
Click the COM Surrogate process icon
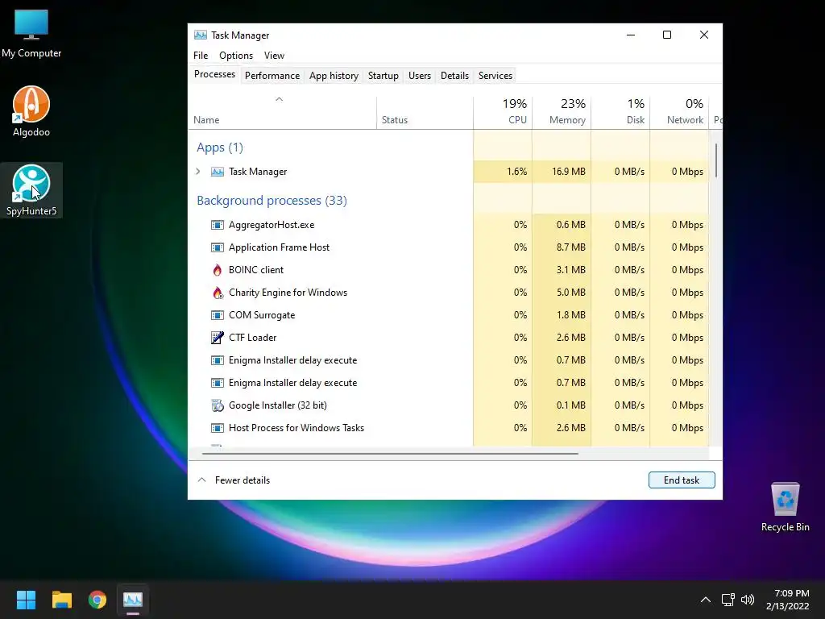click(x=218, y=315)
